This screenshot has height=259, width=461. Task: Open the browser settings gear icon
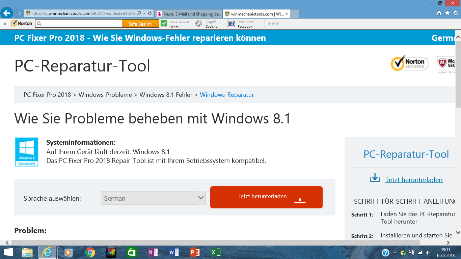point(456,13)
